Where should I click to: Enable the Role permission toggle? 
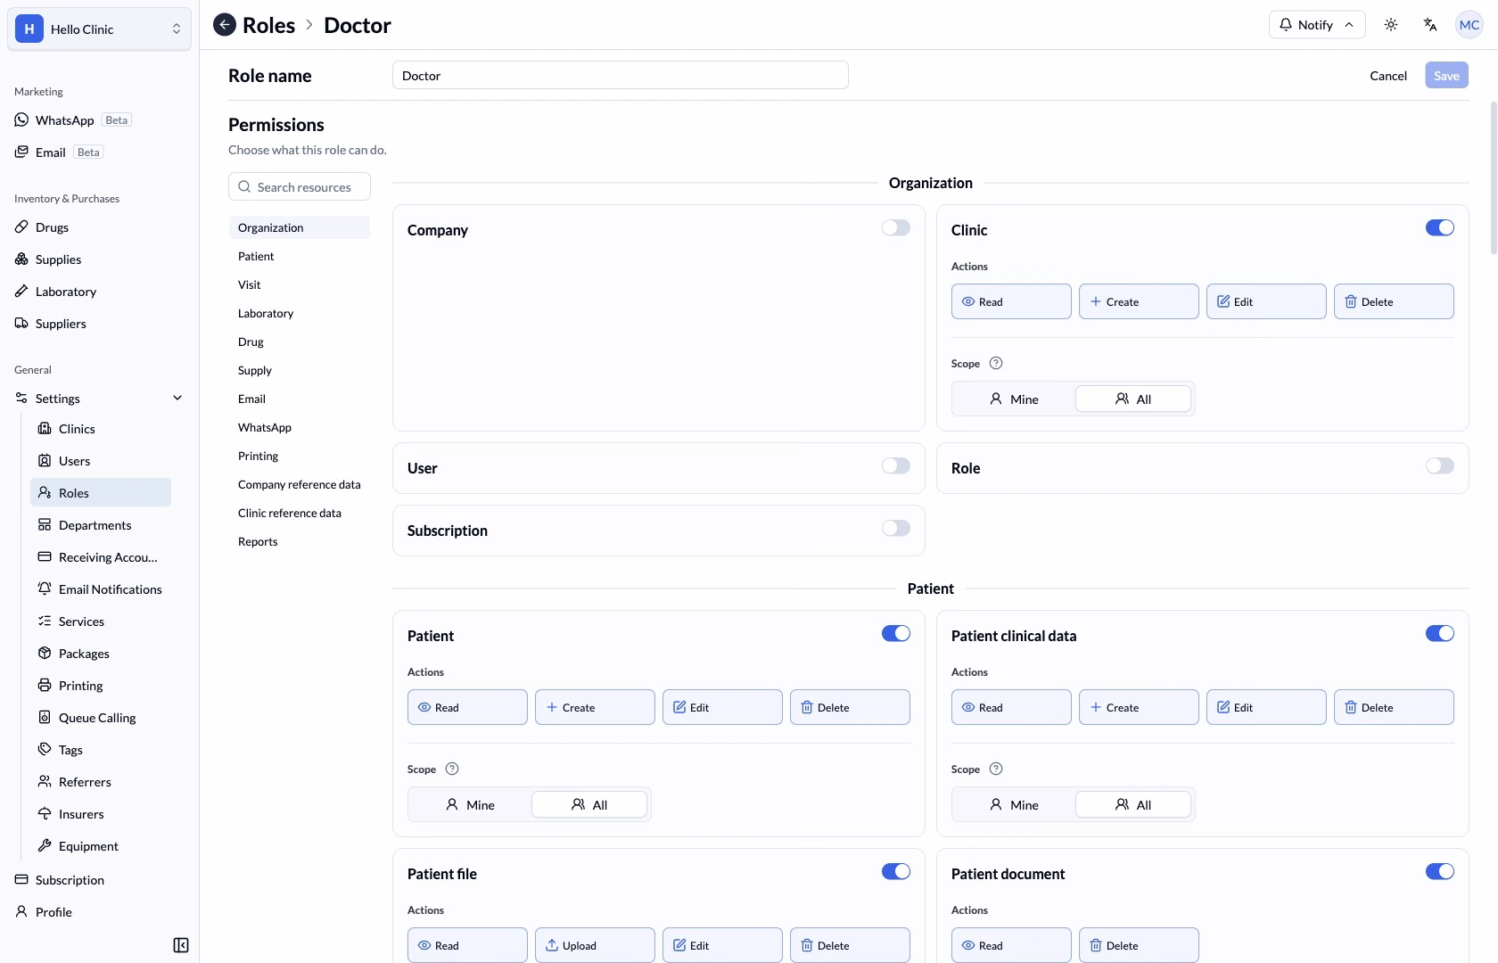pos(1440,466)
